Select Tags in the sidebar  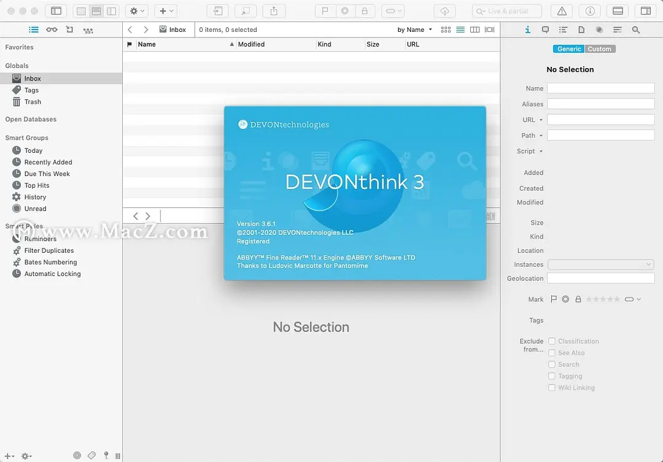61,90
